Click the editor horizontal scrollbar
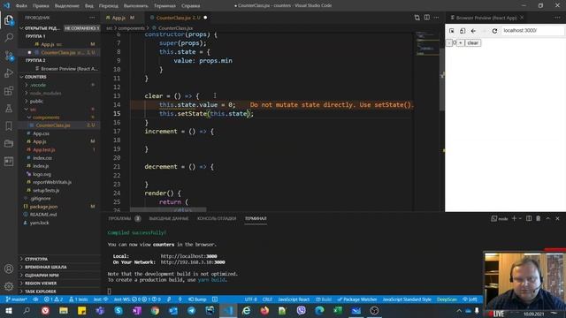Image resolution: width=566 pixels, height=318 pixels. pyautogui.click(x=168, y=209)
